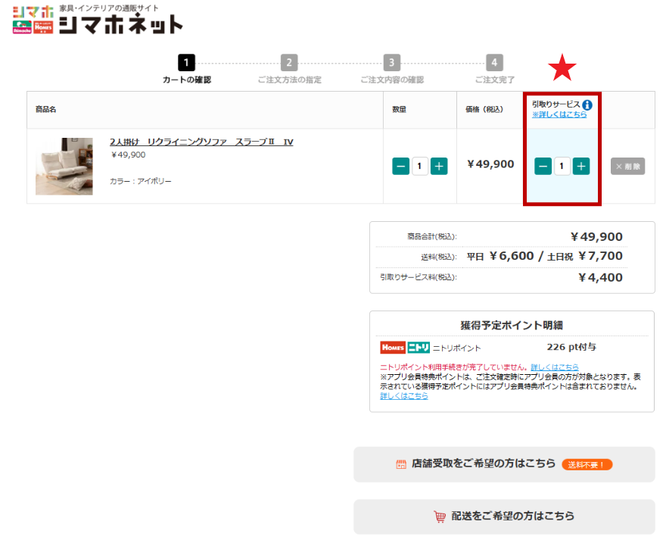Viewport: 666px width, 540px height.
Task: Choose 店舗受取をご希望の方はこちら button
Action: (x=504, y=464)
